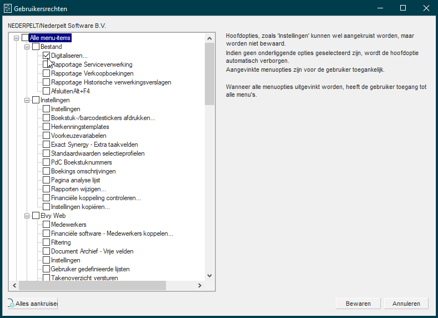This screenshot has height=318, width=438.
Task: Collapse the Instellingen tree group
Action: 27,100
